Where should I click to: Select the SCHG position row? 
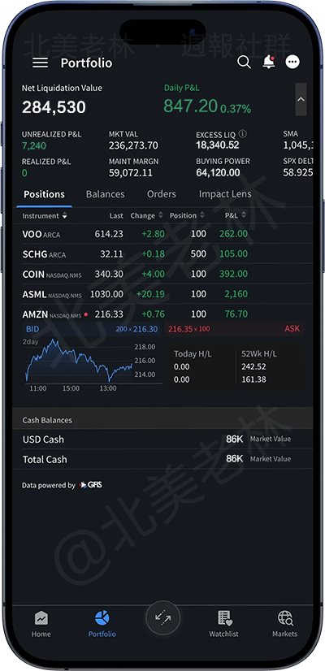(x=162, y=253)
